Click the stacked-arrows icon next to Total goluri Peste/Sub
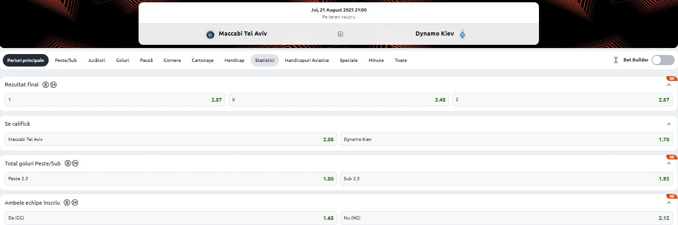678x225 pixels. tap(68, 163)
